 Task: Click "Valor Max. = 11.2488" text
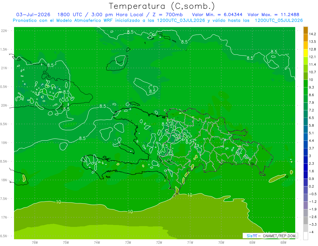pos(273,15)
